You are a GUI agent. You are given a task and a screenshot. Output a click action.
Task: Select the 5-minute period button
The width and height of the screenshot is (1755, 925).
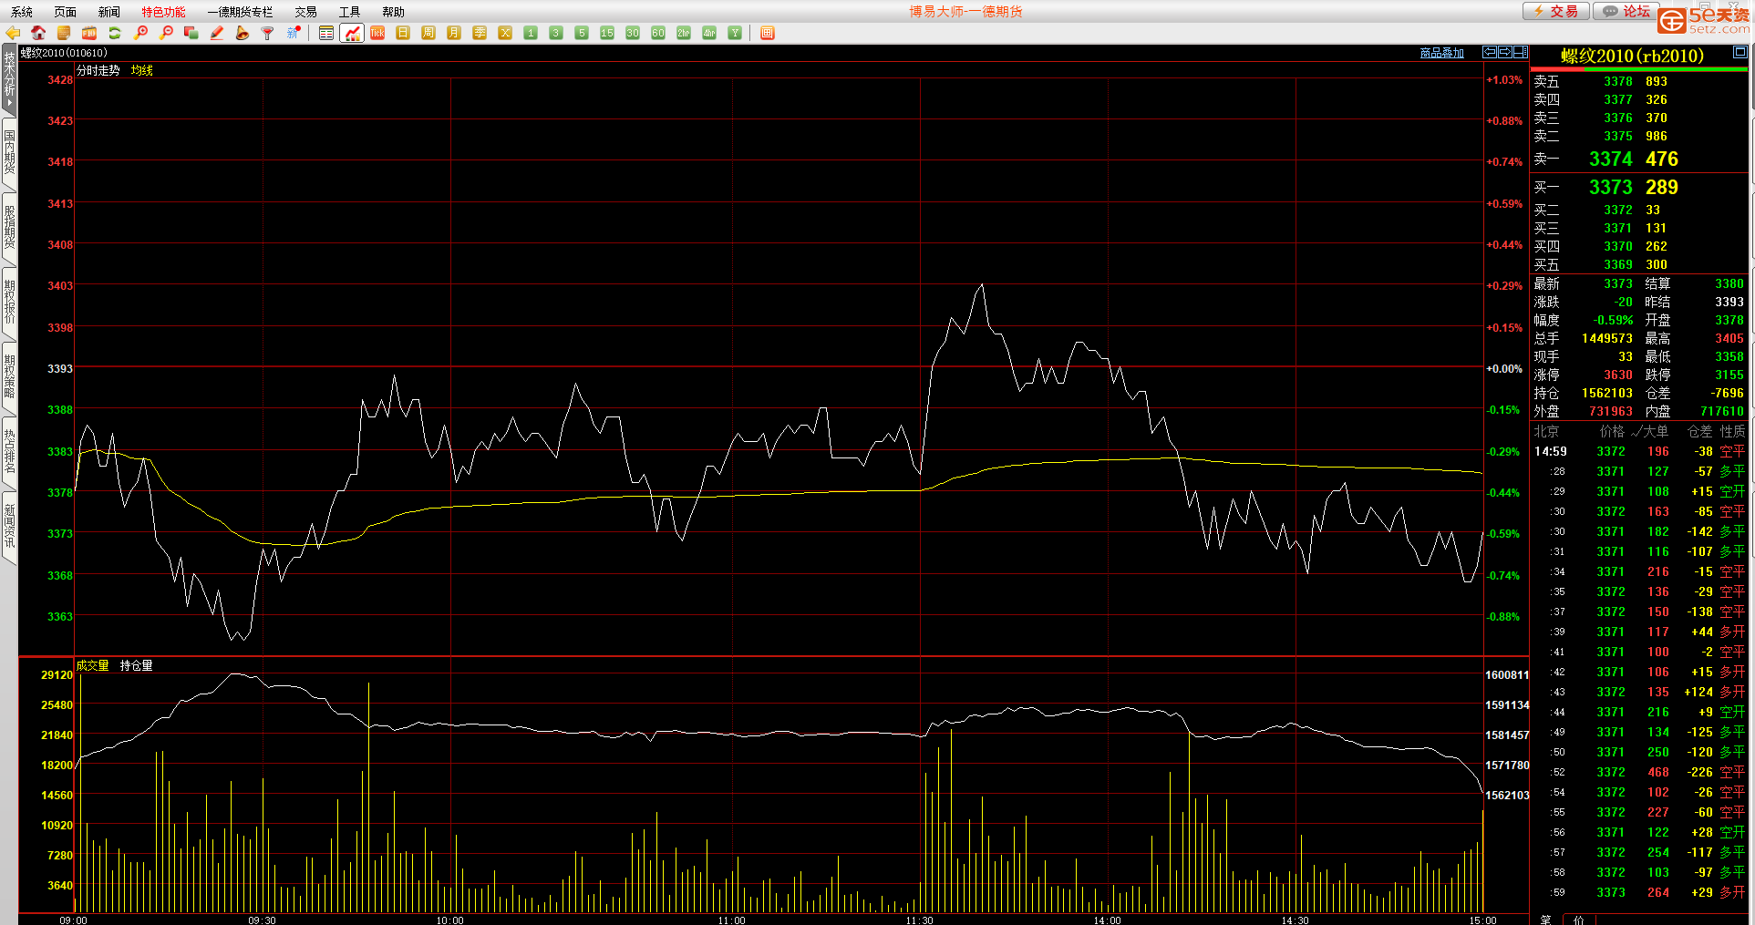pos(582,33)
